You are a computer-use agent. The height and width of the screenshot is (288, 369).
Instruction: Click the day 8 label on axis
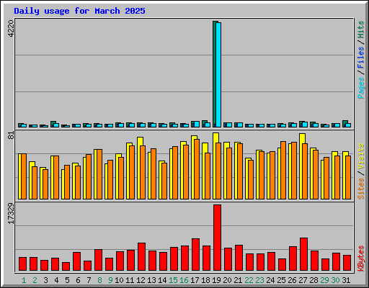click(x=99, y=280)
